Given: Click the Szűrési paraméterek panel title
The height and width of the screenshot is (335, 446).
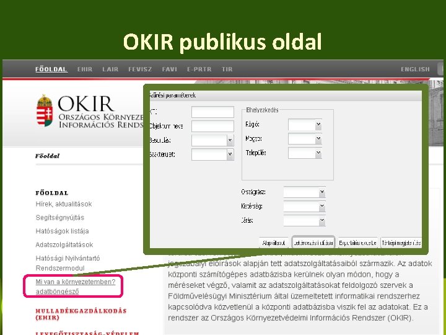Looking at the screenshot, I should 173,96.
